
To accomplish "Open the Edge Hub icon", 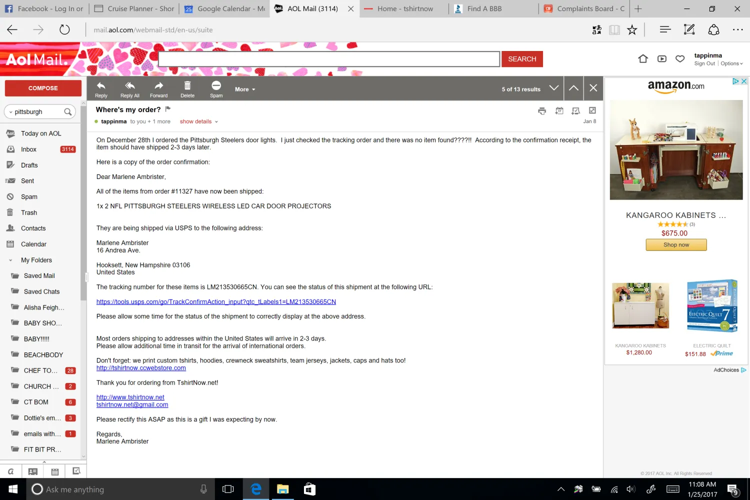I will pyautogui.click(x=665, y=30).
